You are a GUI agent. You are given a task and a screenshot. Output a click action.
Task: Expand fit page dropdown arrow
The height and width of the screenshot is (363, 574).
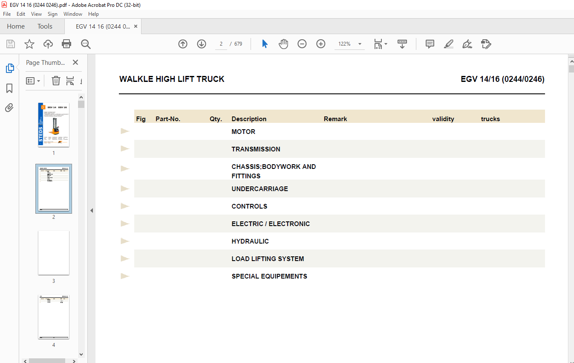[x=386, y=44]
